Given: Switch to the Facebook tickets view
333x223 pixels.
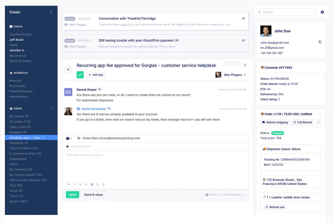Looking at the screenshot, I should (19, 143).
